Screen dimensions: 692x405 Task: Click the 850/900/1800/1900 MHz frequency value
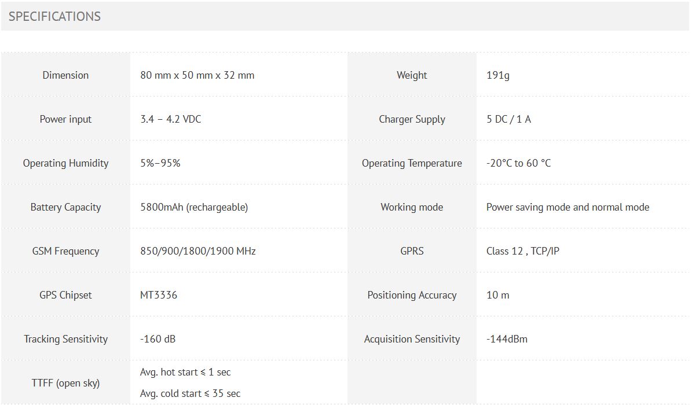point(197,251)
